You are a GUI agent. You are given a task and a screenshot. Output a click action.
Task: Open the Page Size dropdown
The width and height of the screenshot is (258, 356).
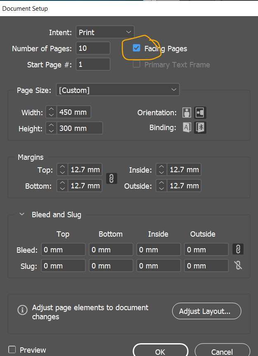pos(118,90)
